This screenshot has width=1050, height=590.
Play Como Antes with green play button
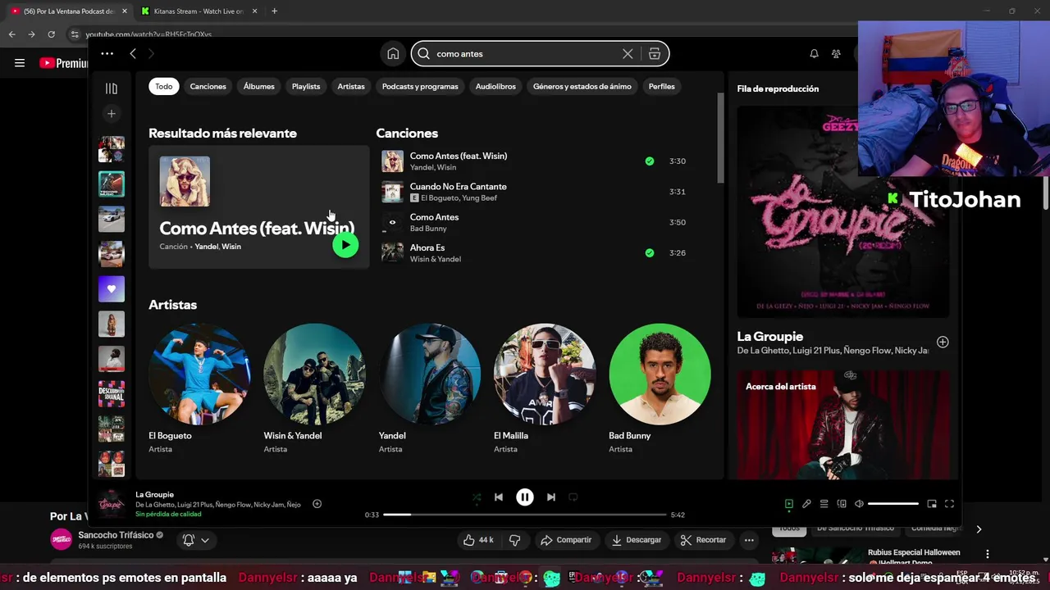click(x=345, y=244)
